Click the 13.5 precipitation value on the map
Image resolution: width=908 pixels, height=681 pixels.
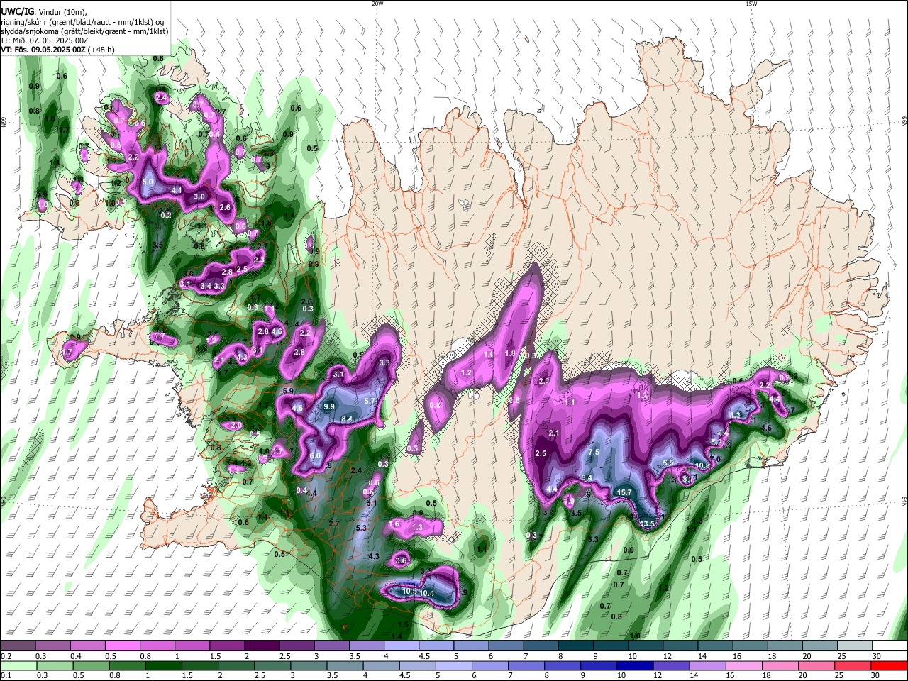click(647, 524)
